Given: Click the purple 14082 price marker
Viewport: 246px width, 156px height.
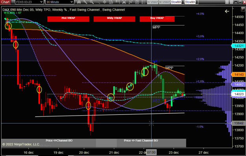Looking at the screenshot, I should (239, 85).
